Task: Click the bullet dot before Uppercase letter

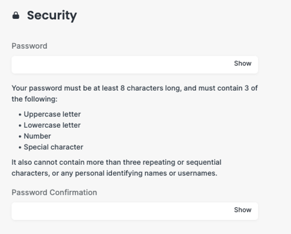Action: click(x=20, y=115)
